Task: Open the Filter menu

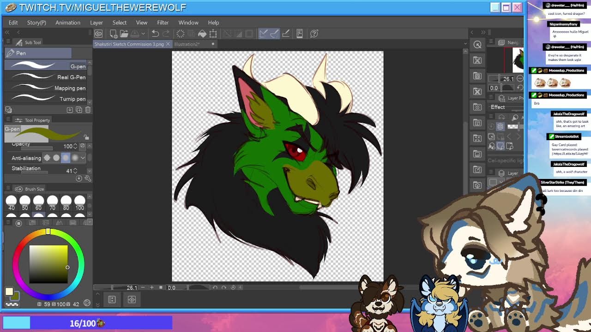Action: coord(163,23)
